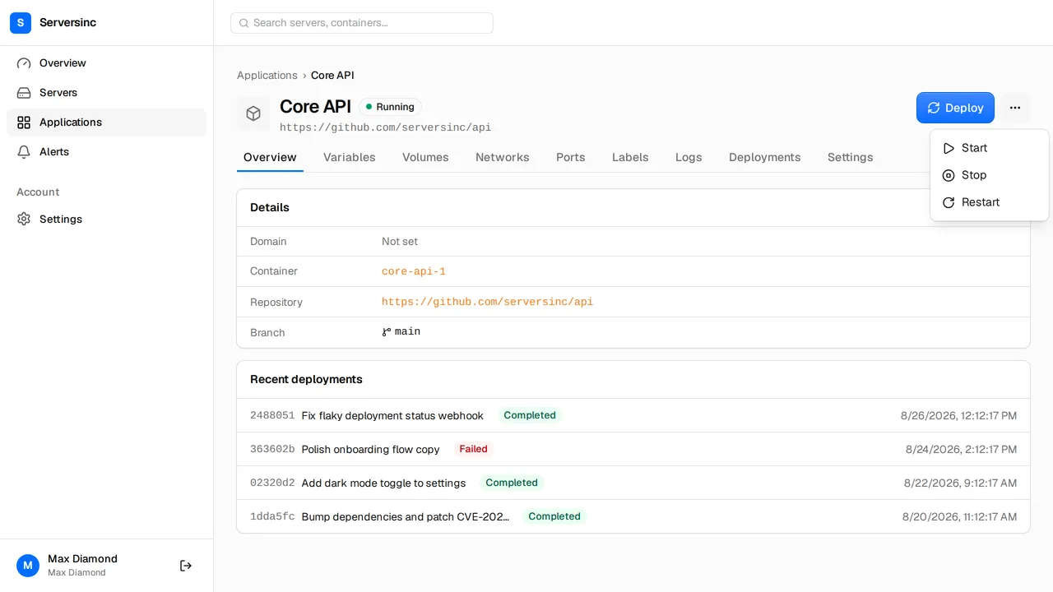This screenshot has height=592, width=1053.
Task: Go to Applications via breadcrumb
Action: 267,76
